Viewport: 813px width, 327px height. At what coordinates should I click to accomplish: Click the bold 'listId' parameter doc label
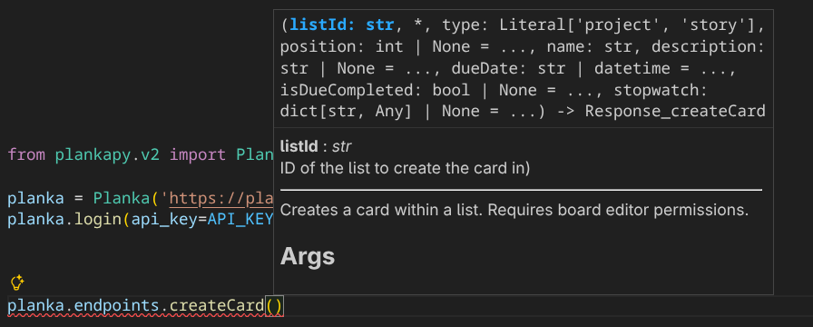[x=299, y=146]
